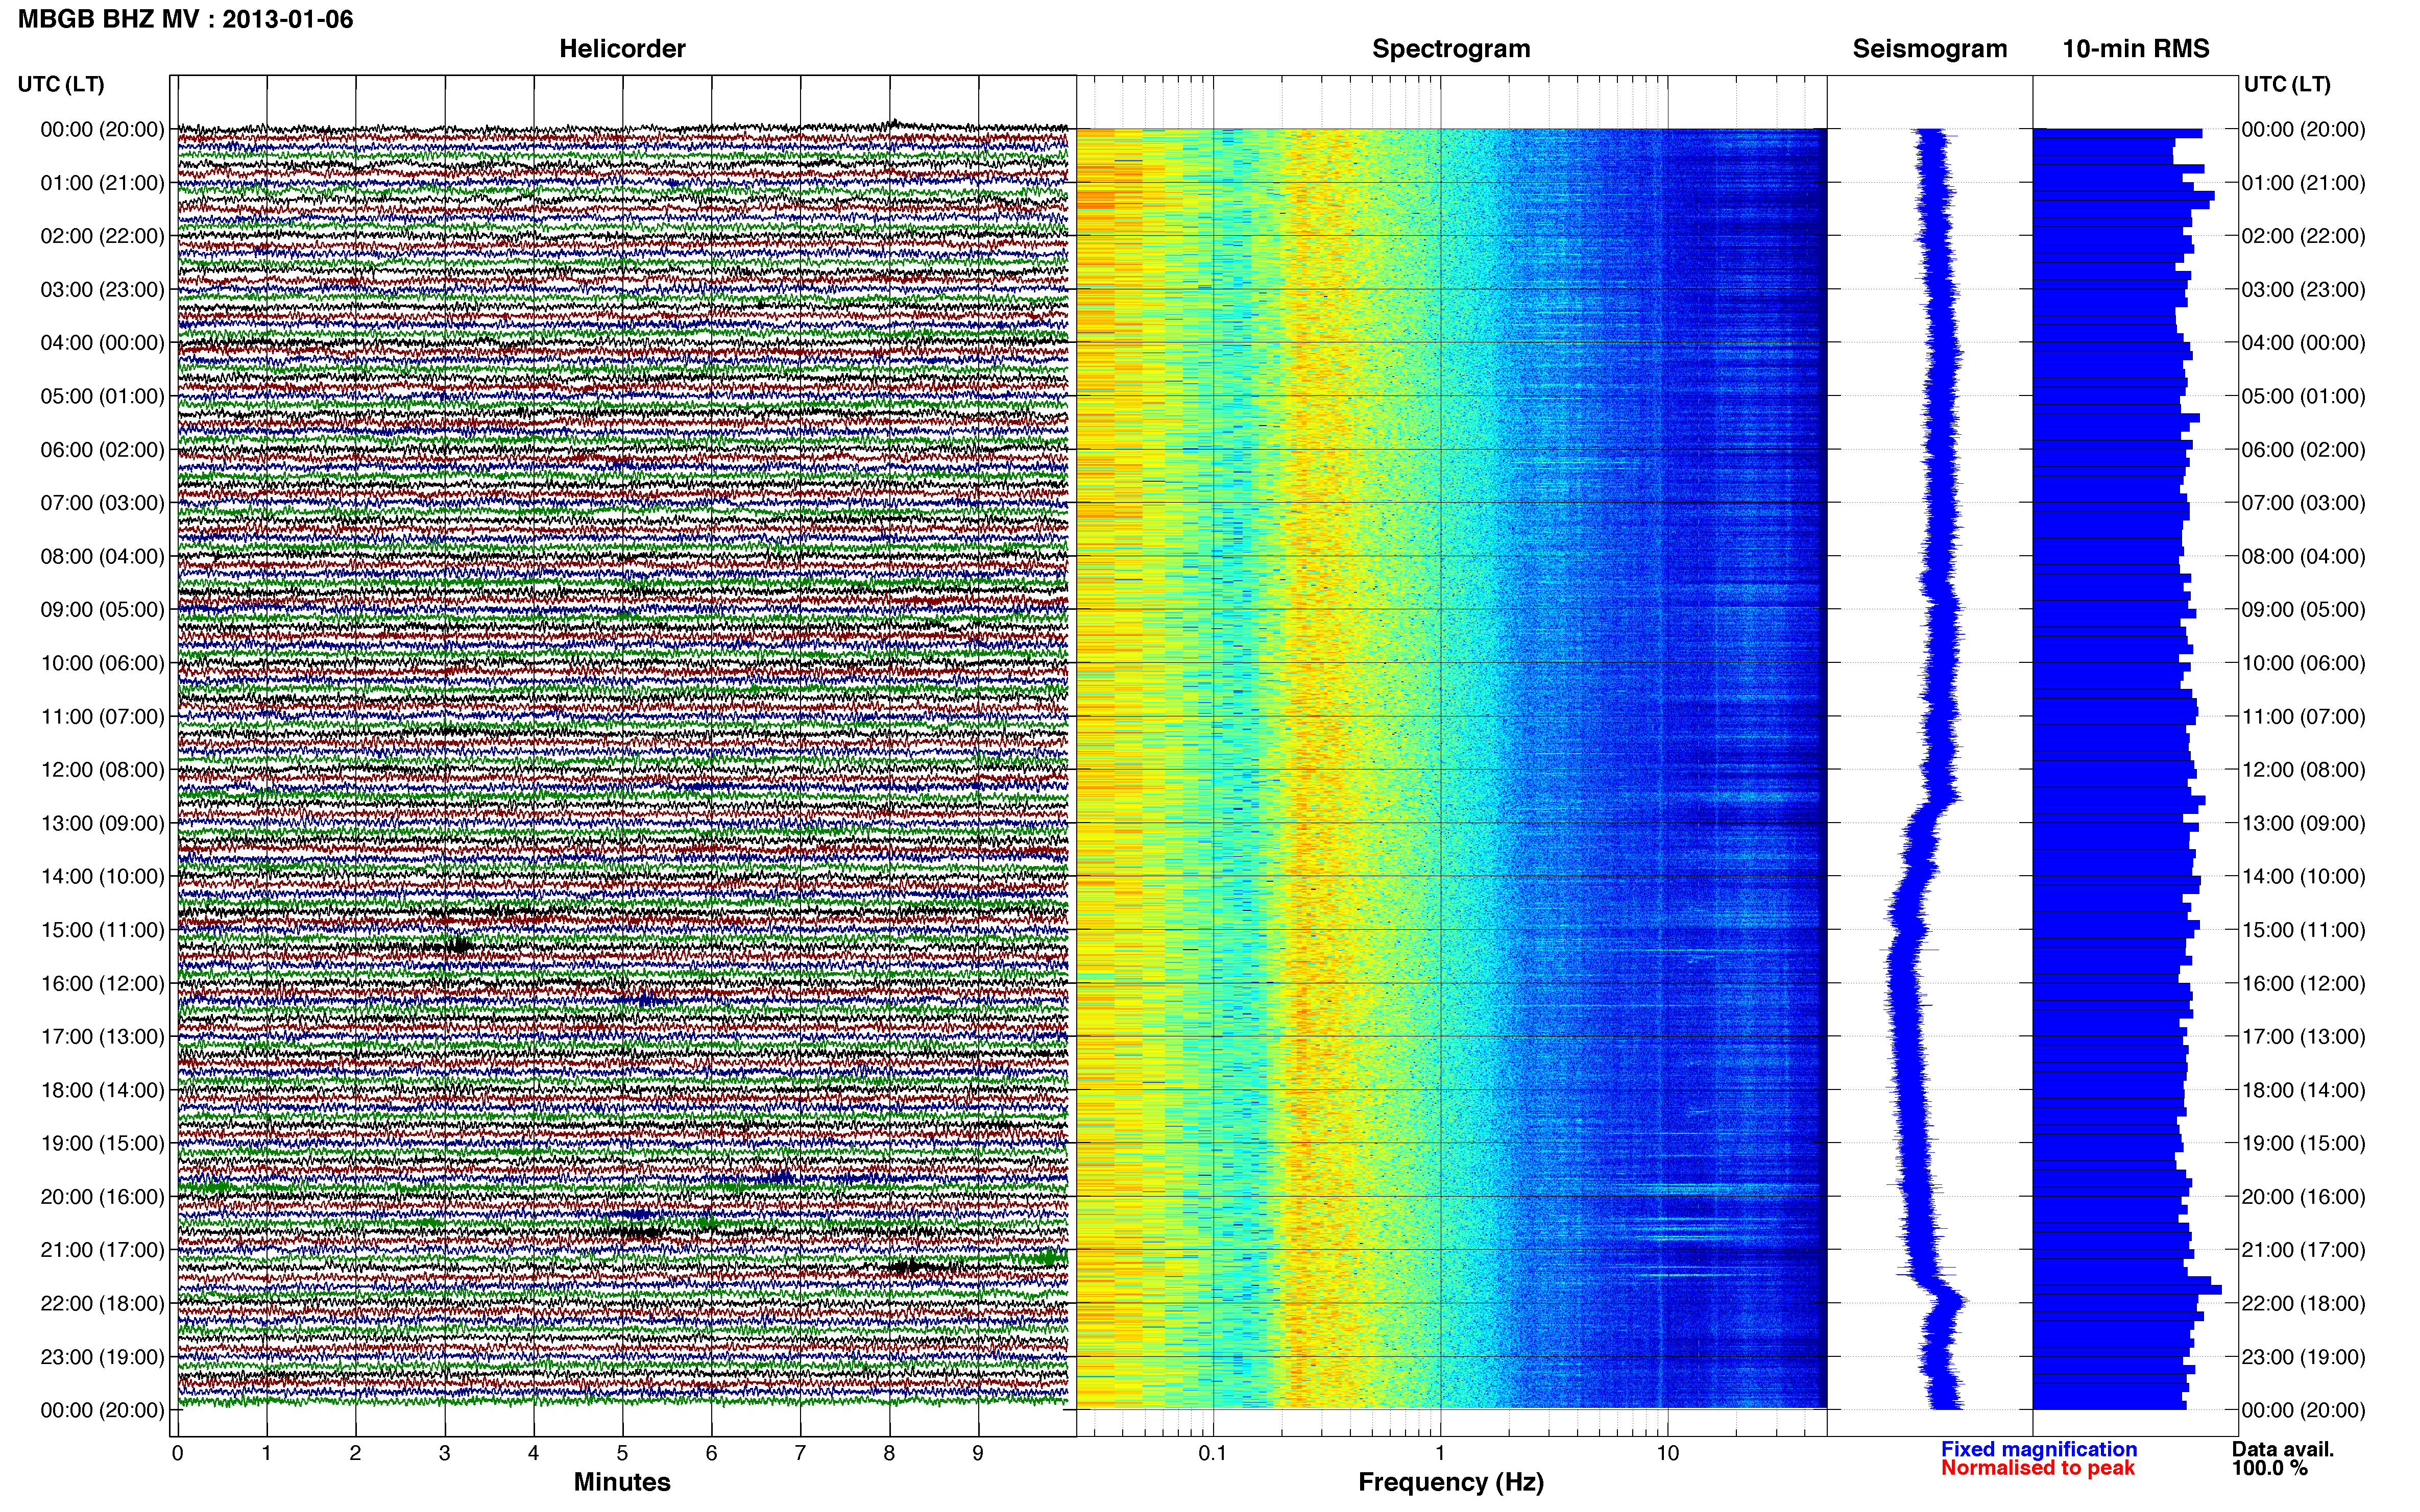Image resolution: width=2420 pixels, height=1512 pixels.
Task: Click the 'Frequency (Hz)' x-axis label
Action: point(1450,1482)
